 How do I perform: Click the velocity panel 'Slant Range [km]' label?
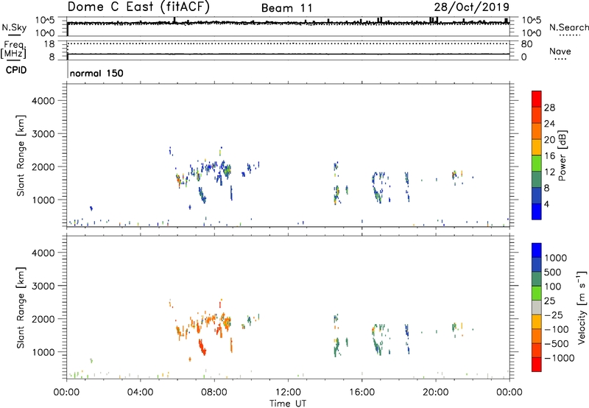pyautogui.click(x=21, y=308)
